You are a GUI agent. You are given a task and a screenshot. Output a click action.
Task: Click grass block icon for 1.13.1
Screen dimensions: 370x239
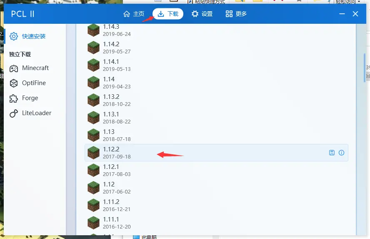(93, 118)
